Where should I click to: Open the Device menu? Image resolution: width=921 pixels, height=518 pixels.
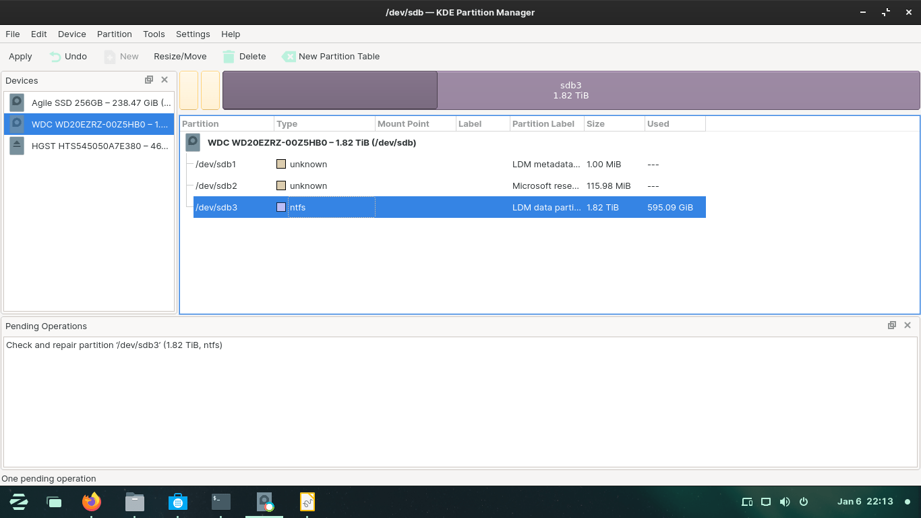pos(71,34)
